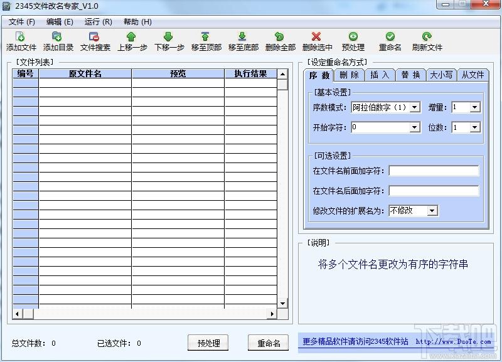Switch to the 序数 tab

pos(319,75)
